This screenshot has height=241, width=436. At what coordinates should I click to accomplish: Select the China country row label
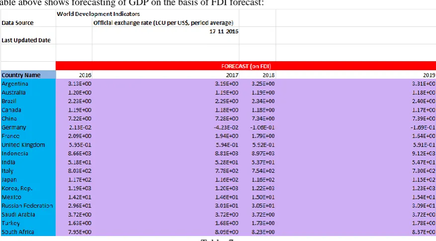9,119
